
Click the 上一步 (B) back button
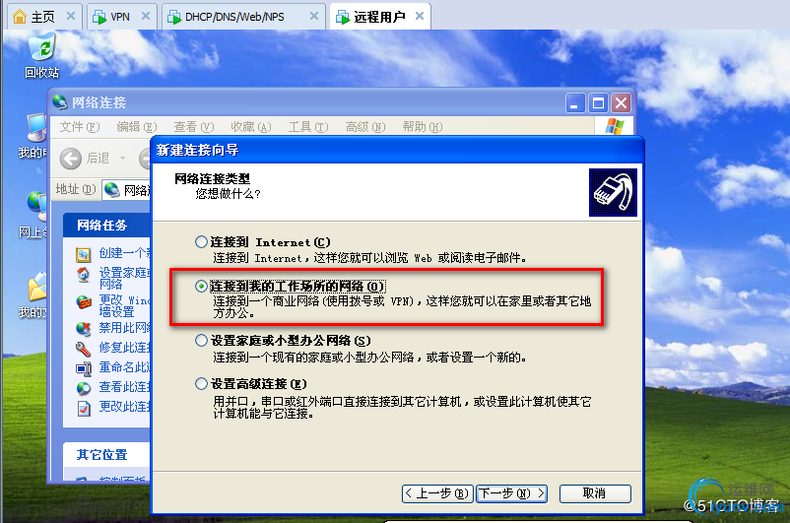[437, 493]
